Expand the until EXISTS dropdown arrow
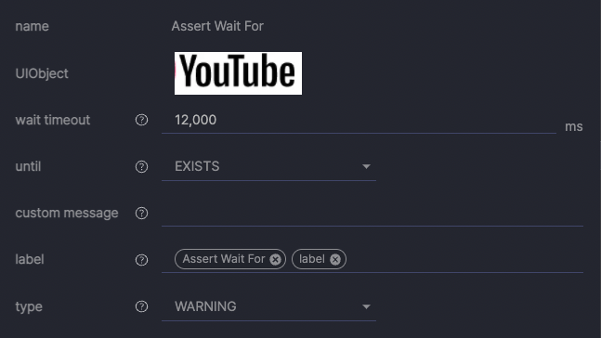The width and height of the screenshot is (601, 338). (366, 166)
